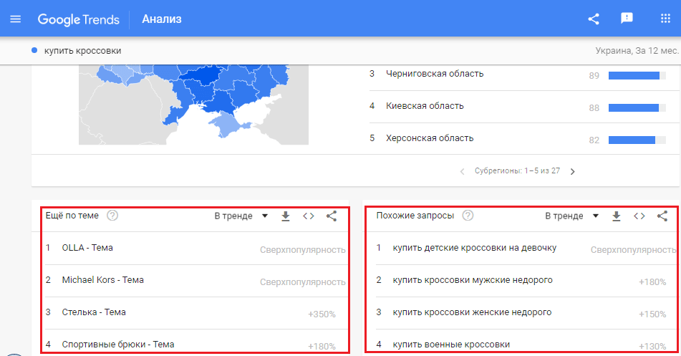Click +180% value for мужские недорого query

click(652, 282)
